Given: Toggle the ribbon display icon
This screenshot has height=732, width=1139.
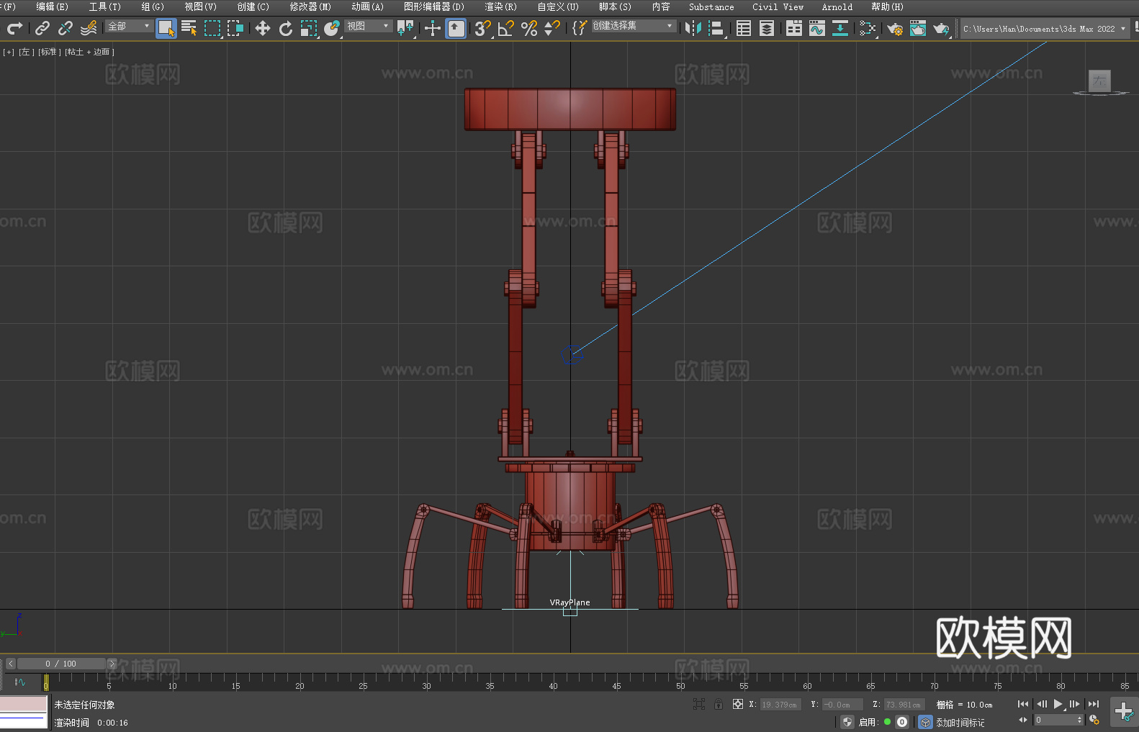Looking at the screenshot, I should coord(794,28).
